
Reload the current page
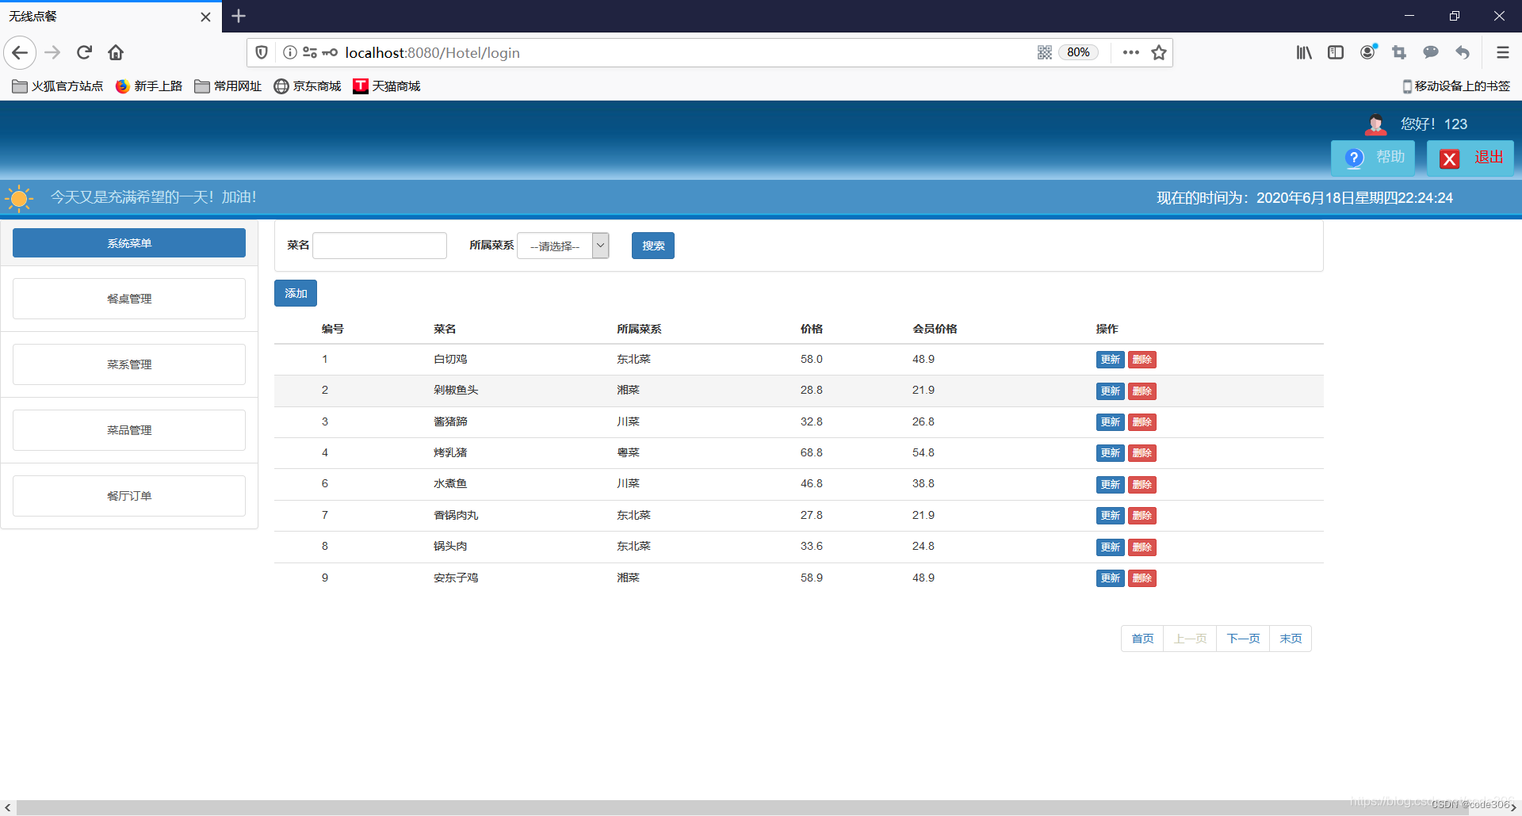[x=84, y=52]
